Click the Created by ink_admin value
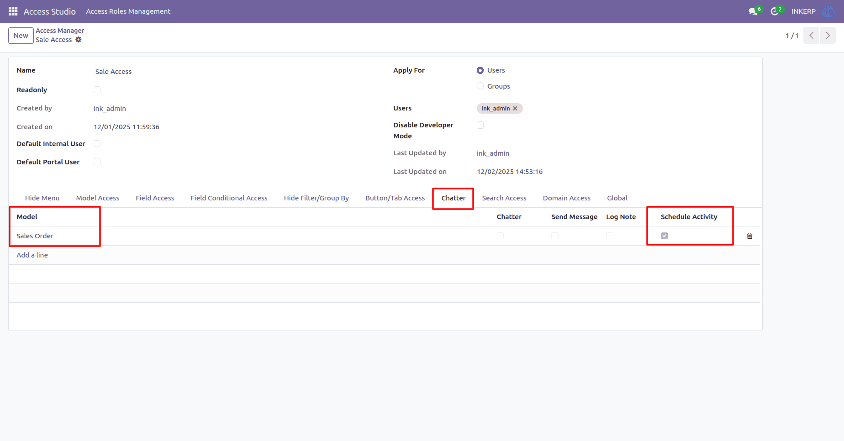Screen dimensions: 844x441 tap(110, 109)
